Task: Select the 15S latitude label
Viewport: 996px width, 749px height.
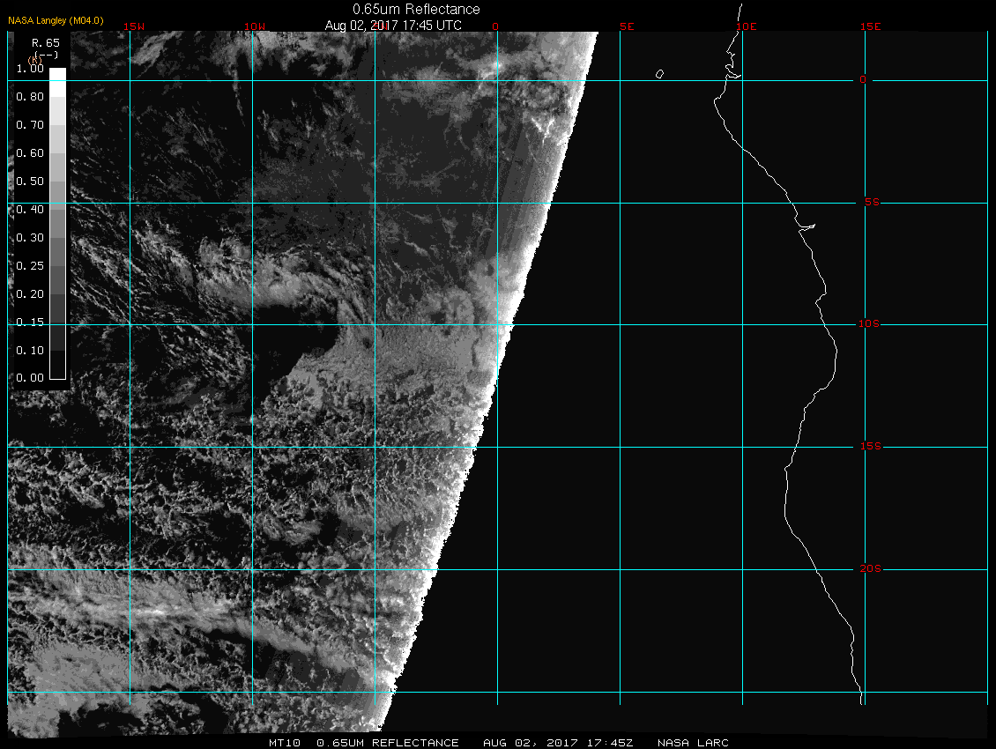Action: click(x=868, y=447)
